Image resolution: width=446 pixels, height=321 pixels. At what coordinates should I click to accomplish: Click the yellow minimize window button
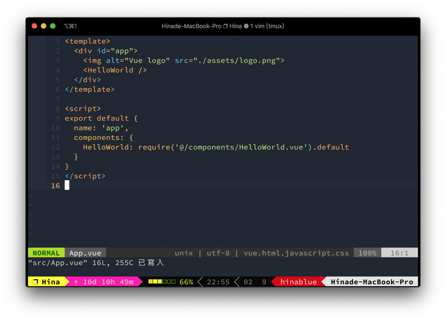click(44, 26)
